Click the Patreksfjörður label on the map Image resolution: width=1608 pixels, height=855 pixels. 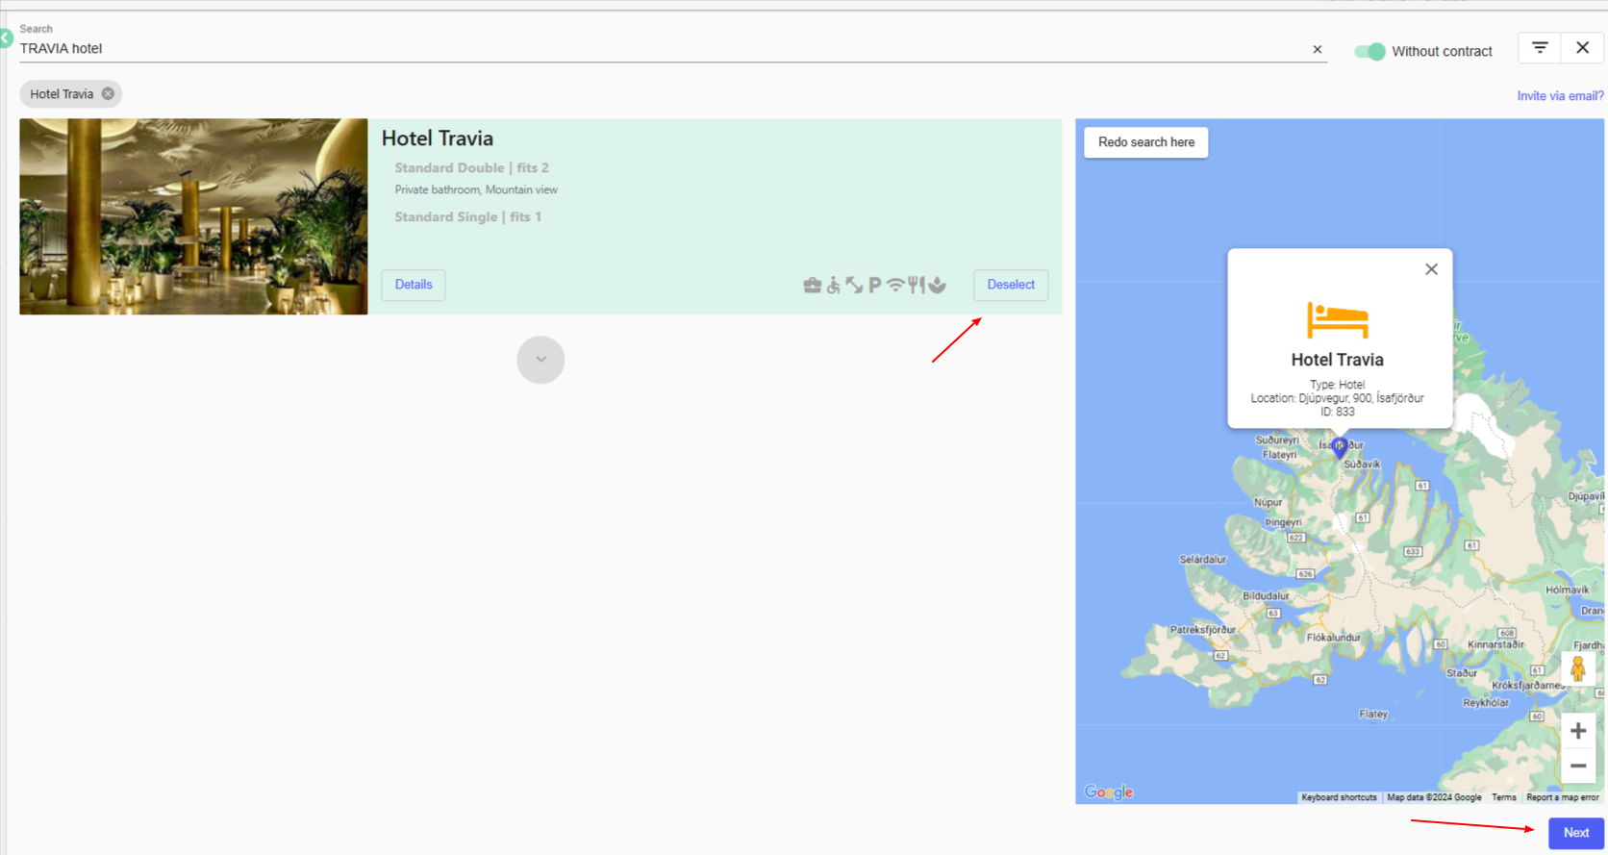(x=1202, y=630)
